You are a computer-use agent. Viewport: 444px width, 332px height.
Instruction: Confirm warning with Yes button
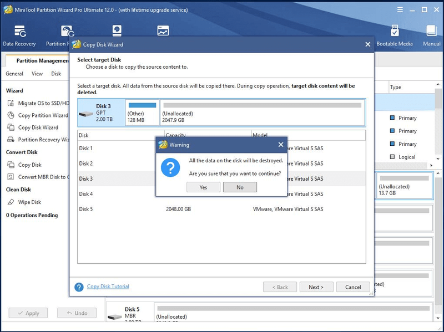click(203, 187)
